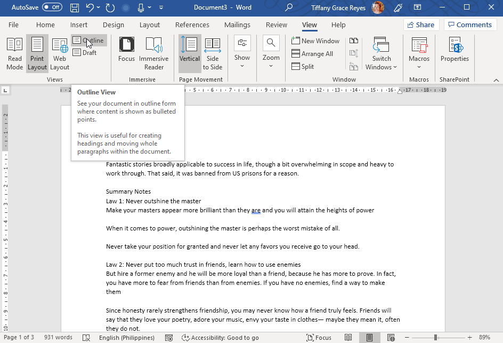Enable Side to Side page movement
Screen dimensions: 503x343
click(212, 53)
